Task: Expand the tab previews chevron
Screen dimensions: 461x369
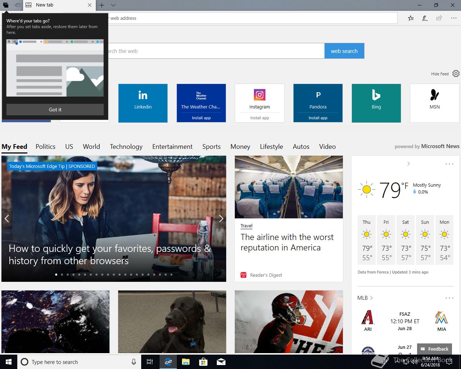Action: point(113,5)
